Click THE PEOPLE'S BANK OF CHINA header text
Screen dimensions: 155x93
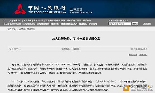pos(47,12)
